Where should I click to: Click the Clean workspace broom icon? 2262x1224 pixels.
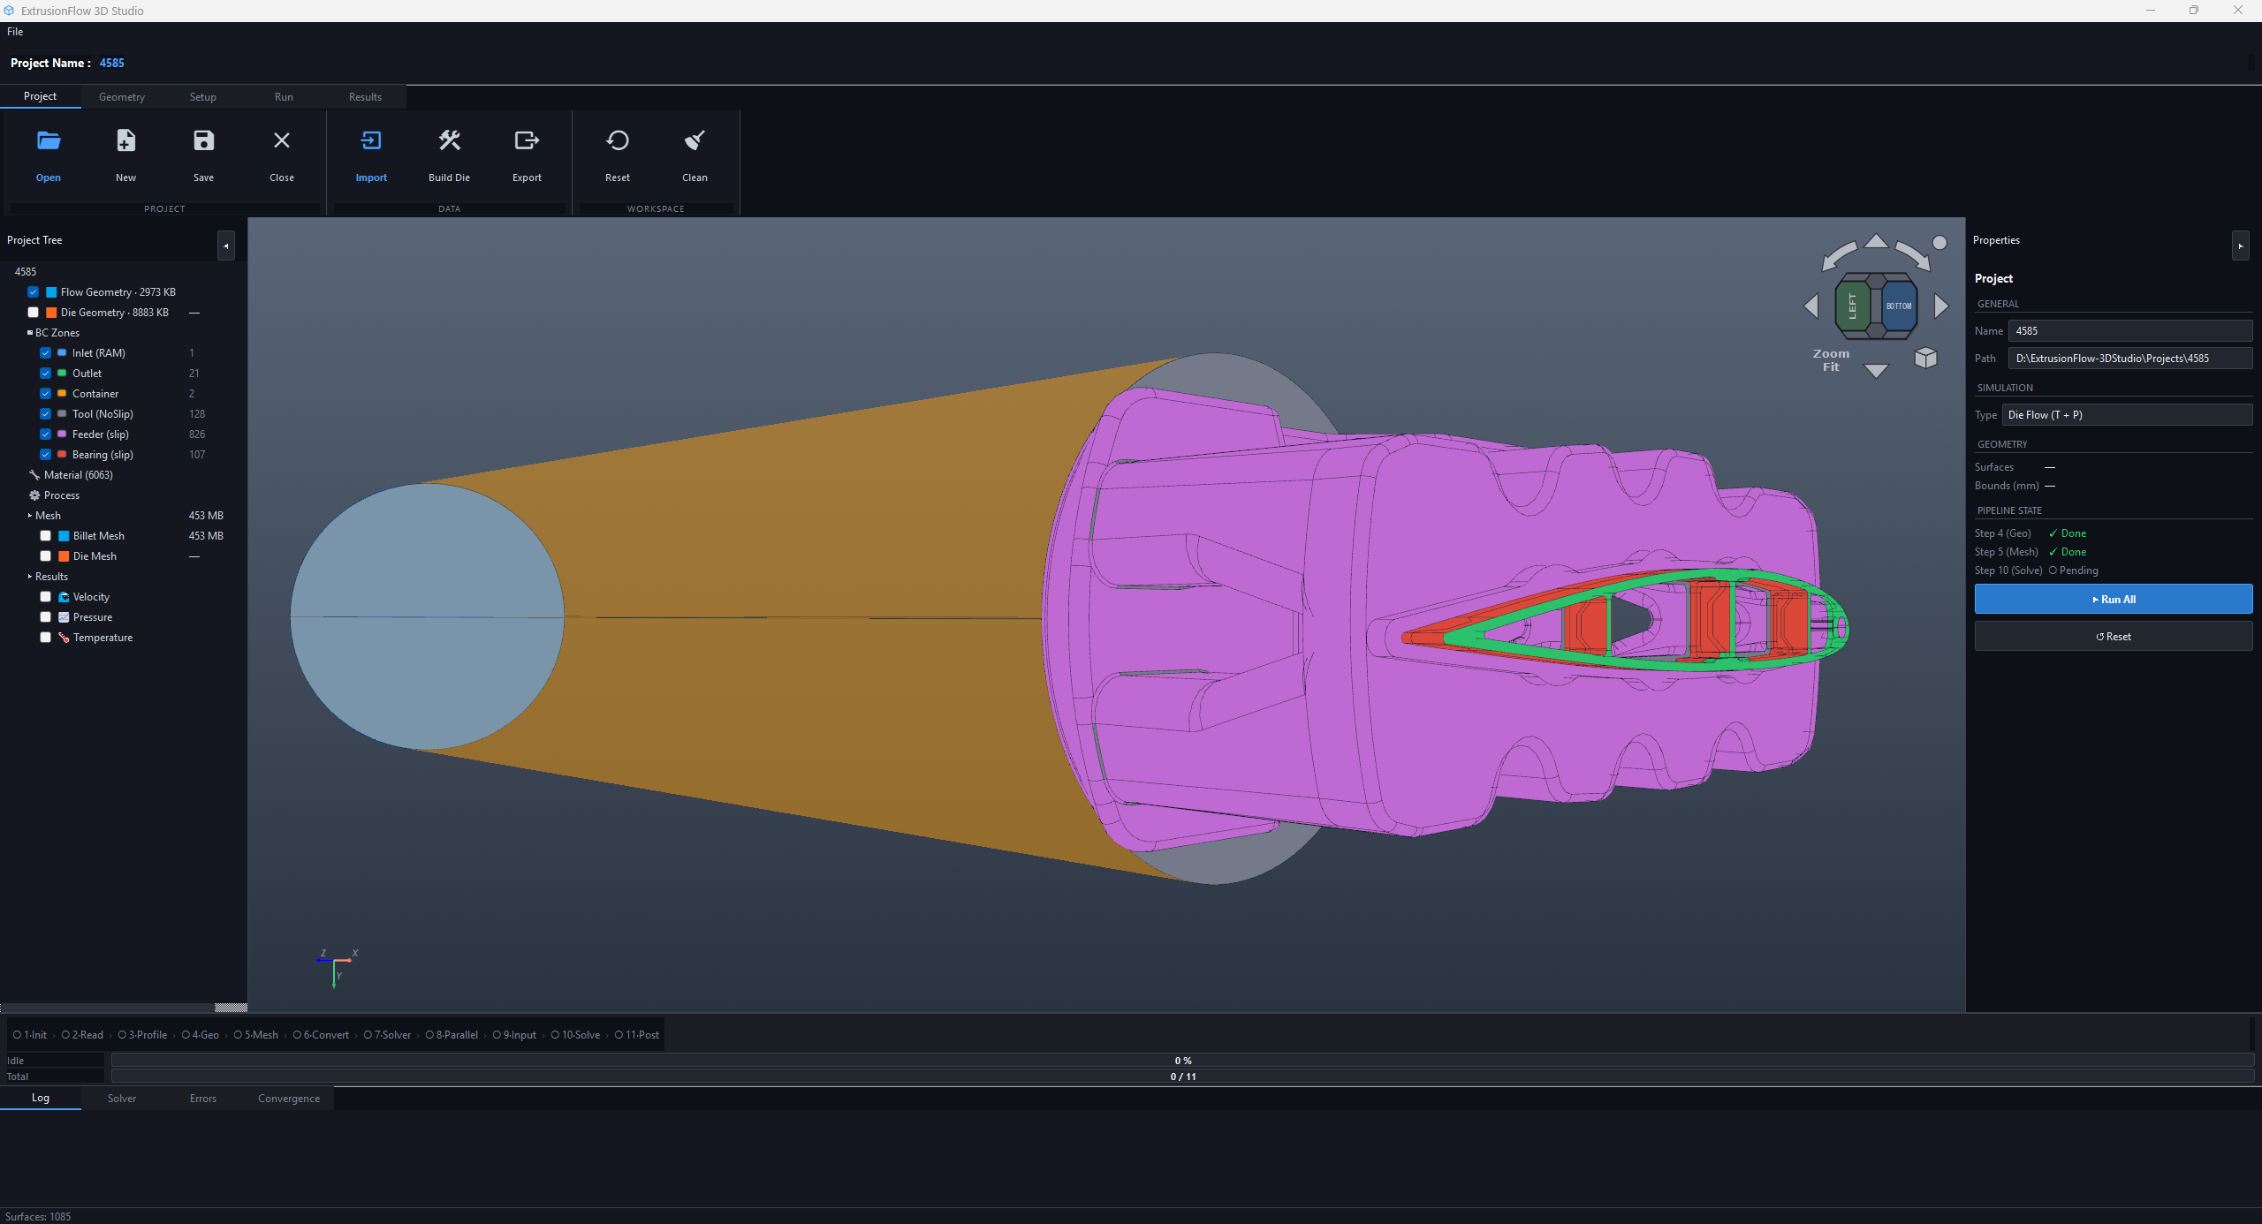tap(695, 140)
